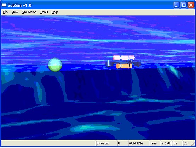Viewport: 196px width, 148px height.
Task: Open the Tools menu
Action: 44,12
